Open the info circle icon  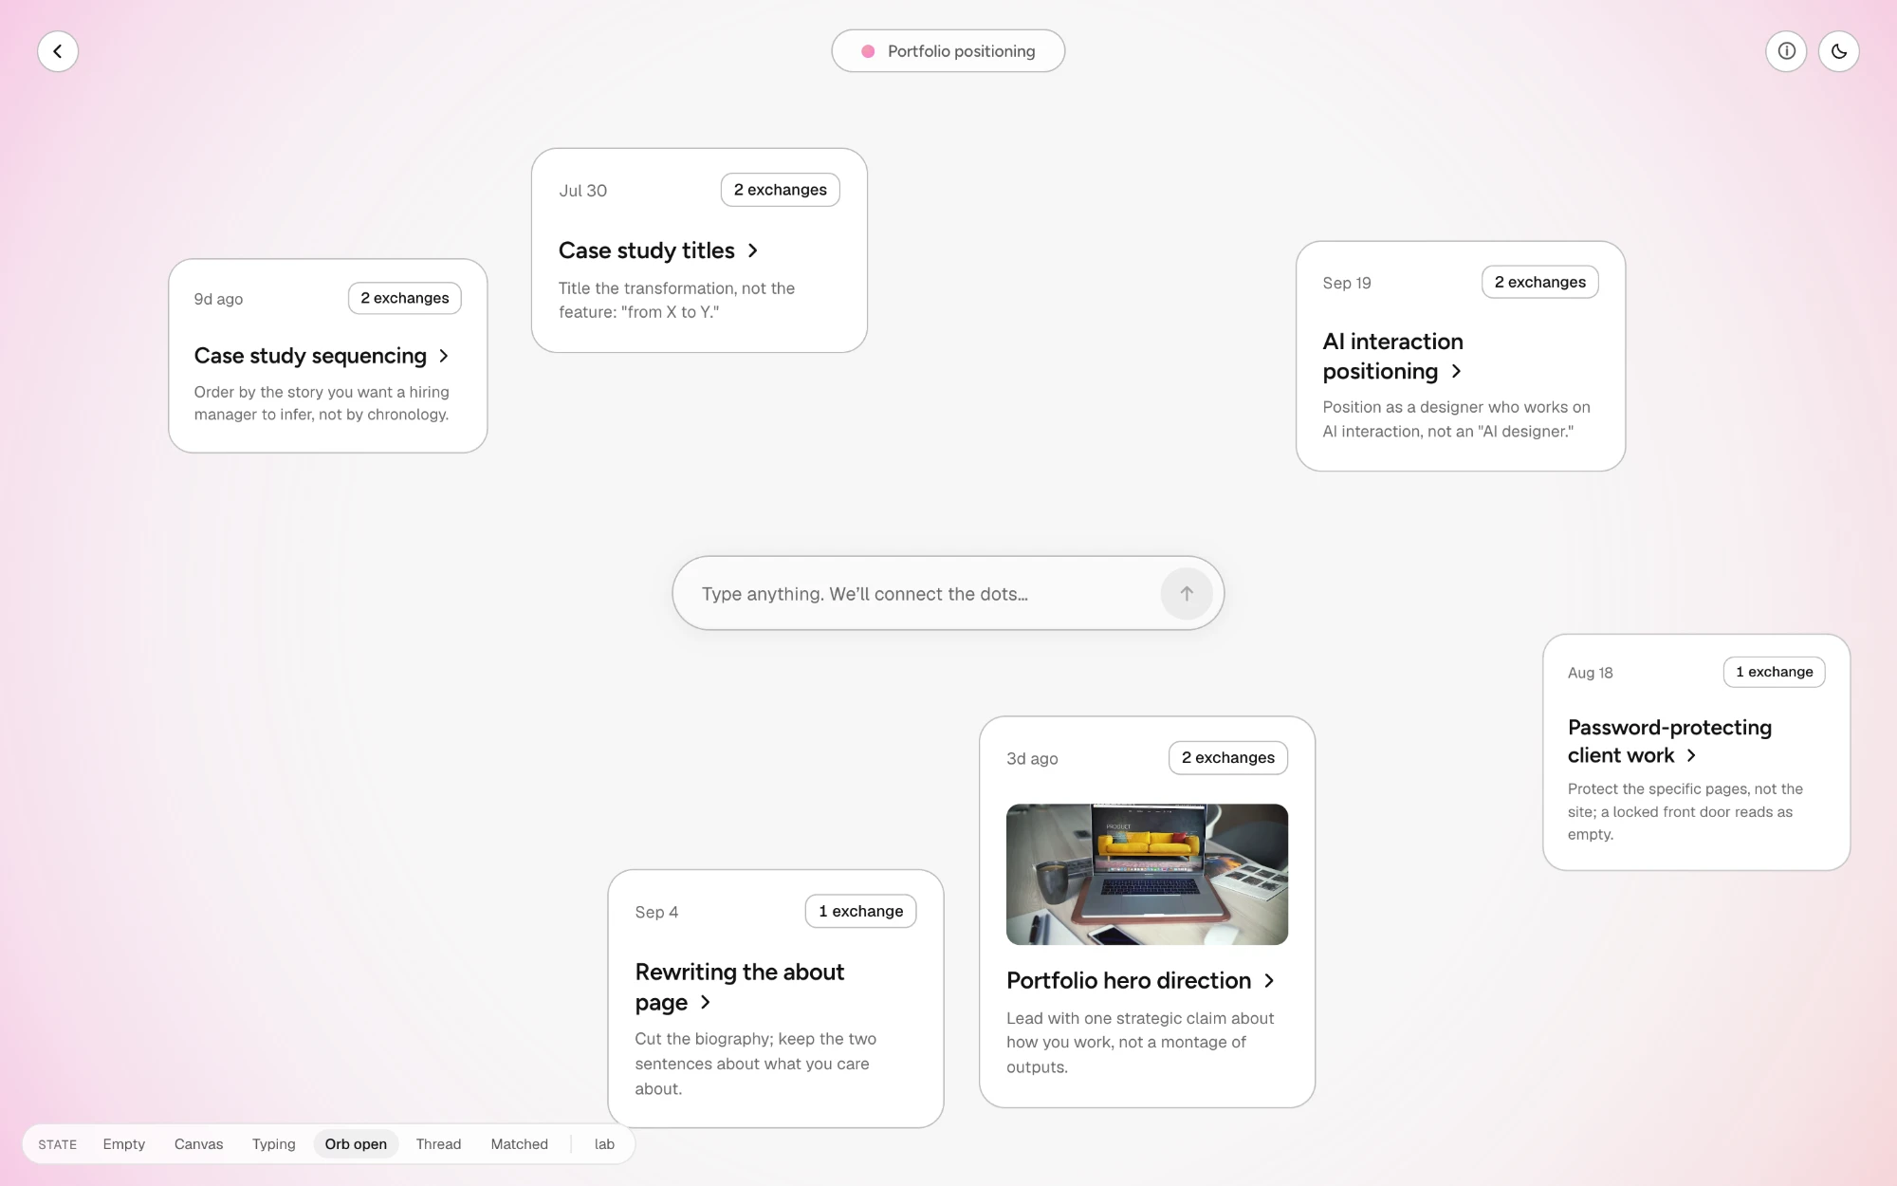pos(1786,51)
